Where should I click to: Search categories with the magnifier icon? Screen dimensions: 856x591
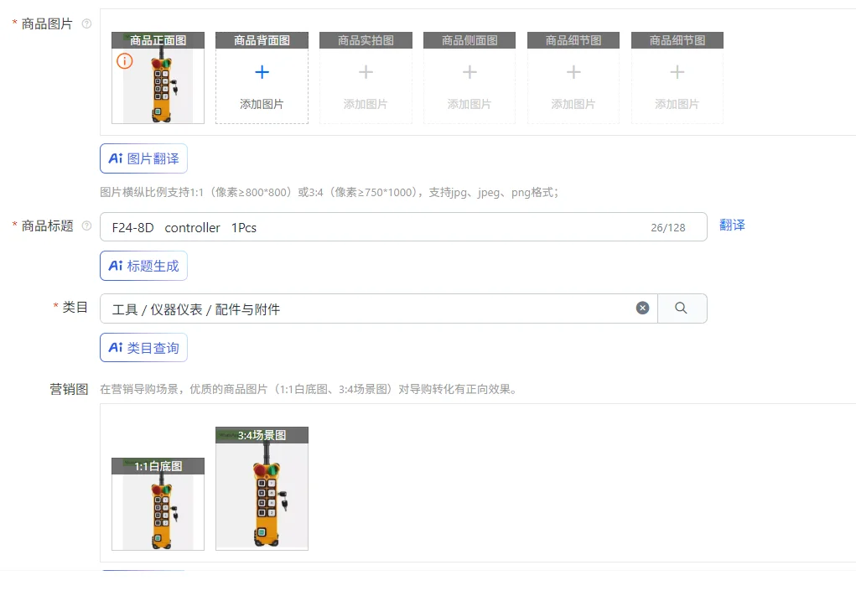(682, 308)
